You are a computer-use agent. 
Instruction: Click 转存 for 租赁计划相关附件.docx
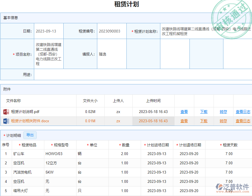click(223, 121)
